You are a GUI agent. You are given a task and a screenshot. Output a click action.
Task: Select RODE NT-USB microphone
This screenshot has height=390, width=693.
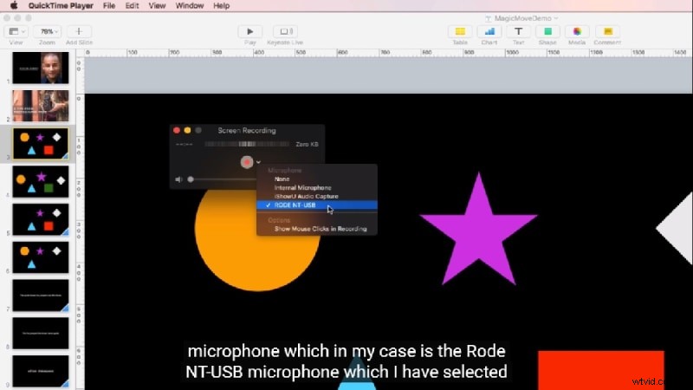point(317,205)
